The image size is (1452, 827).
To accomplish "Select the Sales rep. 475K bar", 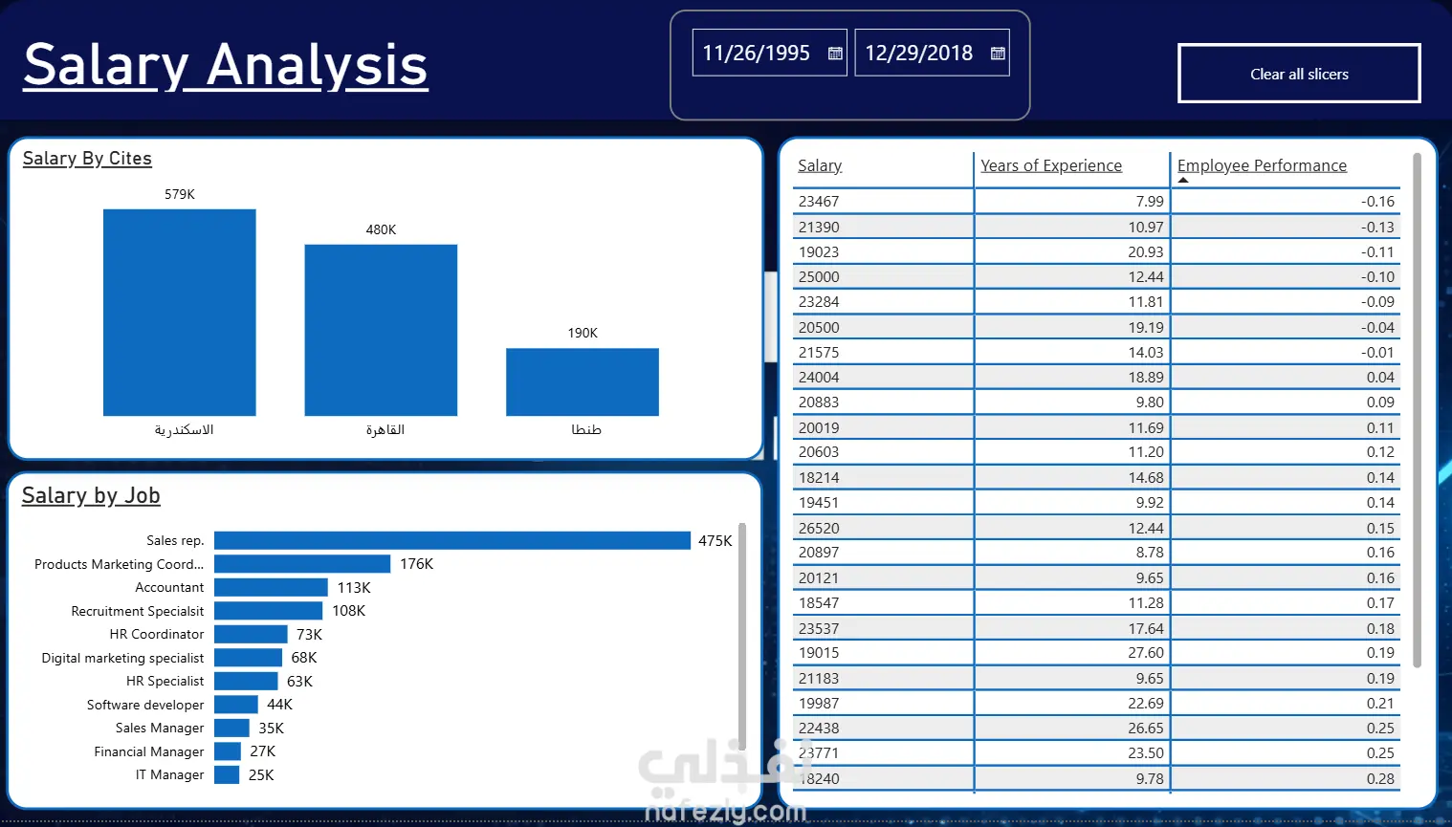I will (452, 540).
